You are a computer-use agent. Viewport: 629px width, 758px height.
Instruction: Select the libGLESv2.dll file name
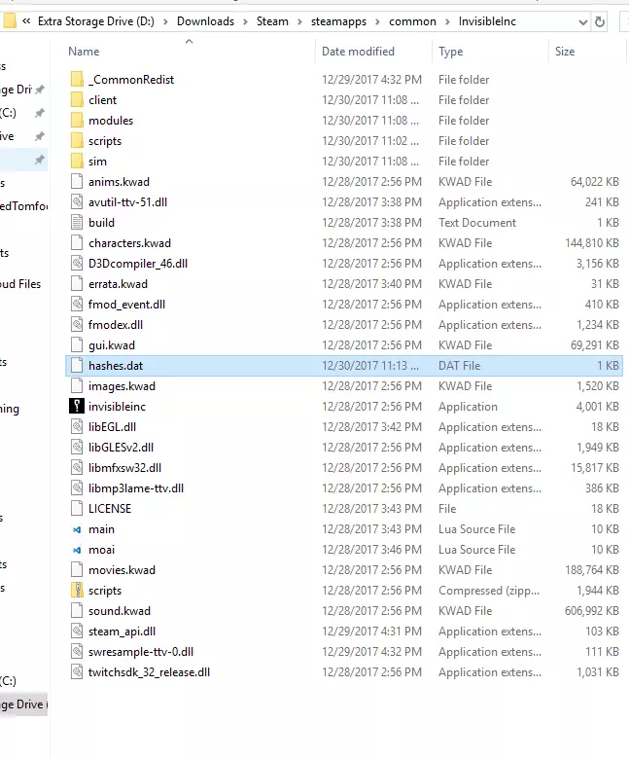click(x=121, y=448)
